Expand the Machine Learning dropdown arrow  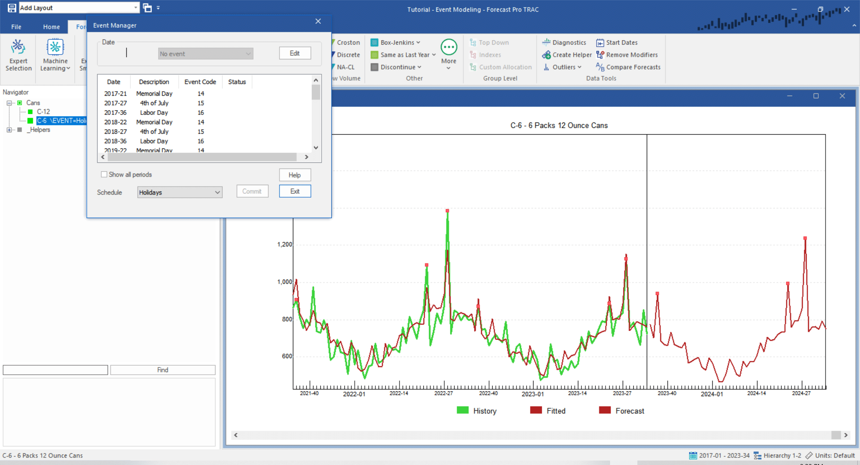pyautogui.click(x=69, y=68)
